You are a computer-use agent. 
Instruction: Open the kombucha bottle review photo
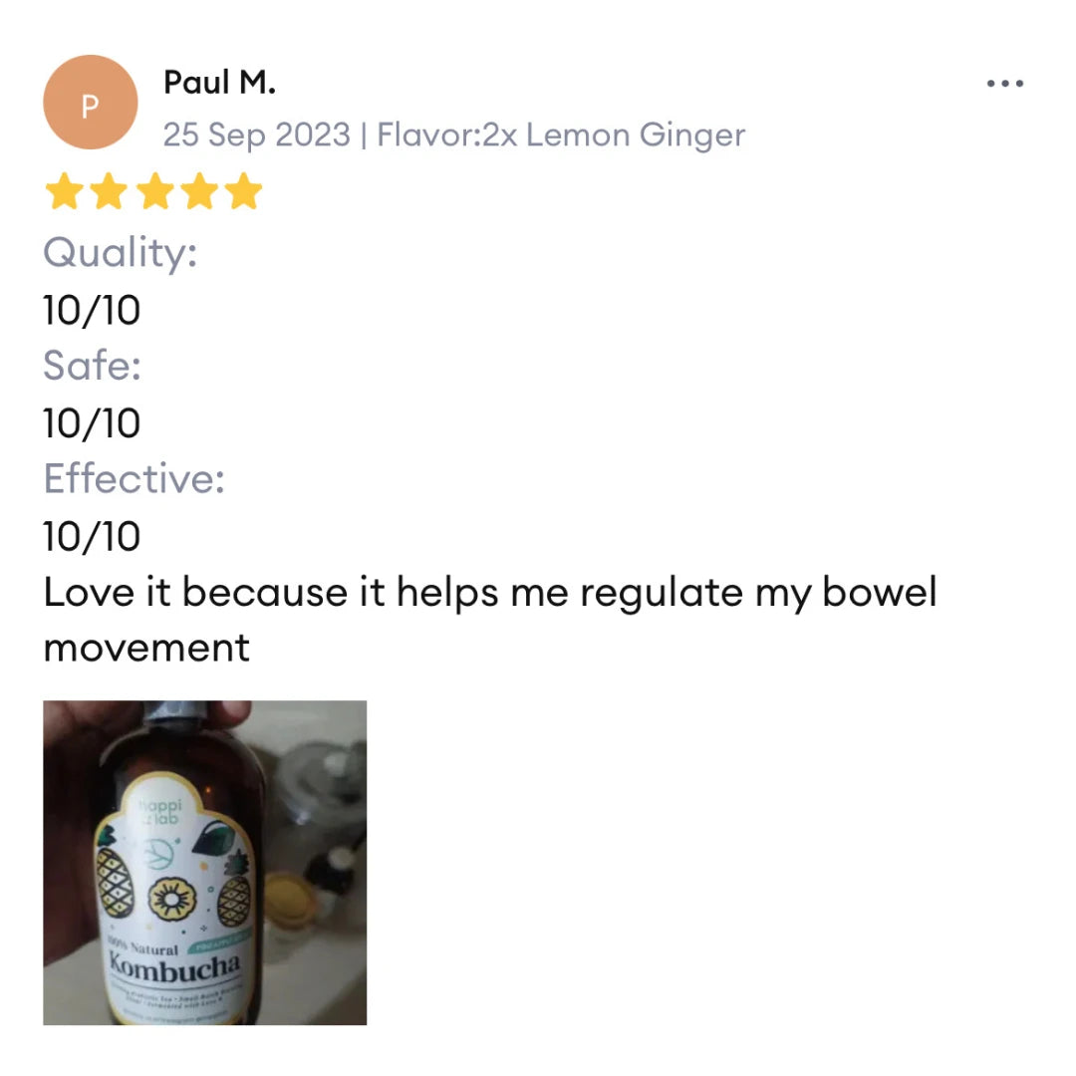coord(204,863)
